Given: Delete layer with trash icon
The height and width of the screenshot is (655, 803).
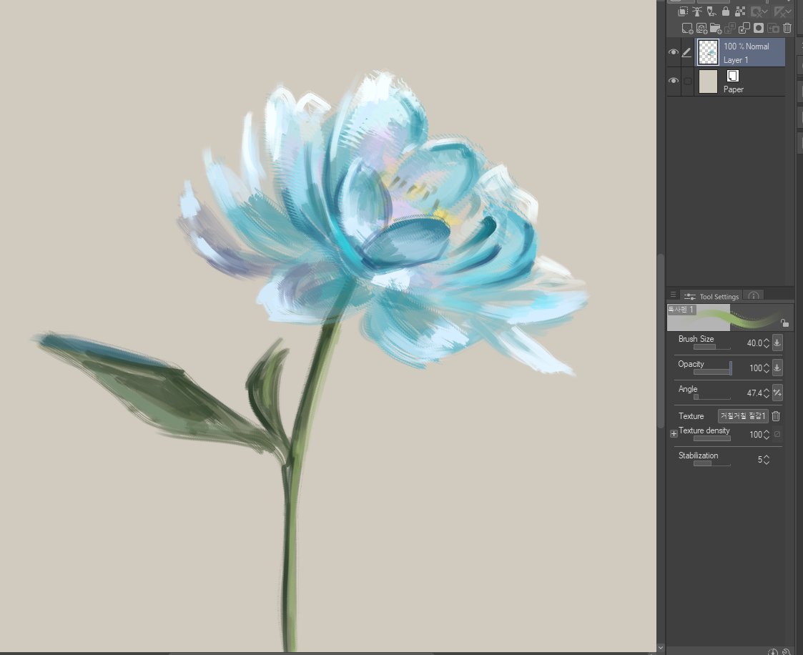Looking at the screenshot, I should [787, 28].
